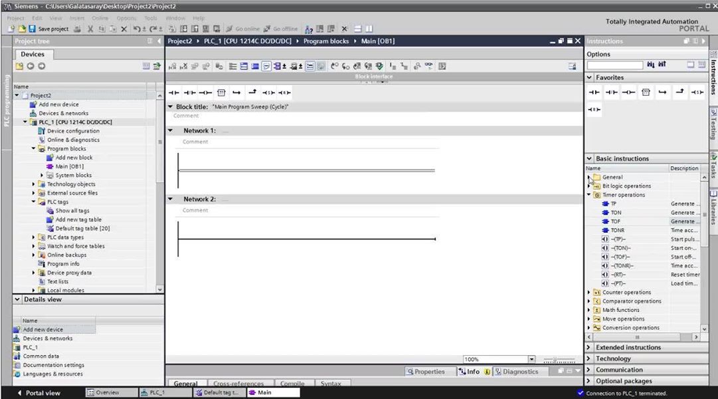Click the back arrow in Project tree toolbar
The image size is (718, 399).
(x=31, y=66)
